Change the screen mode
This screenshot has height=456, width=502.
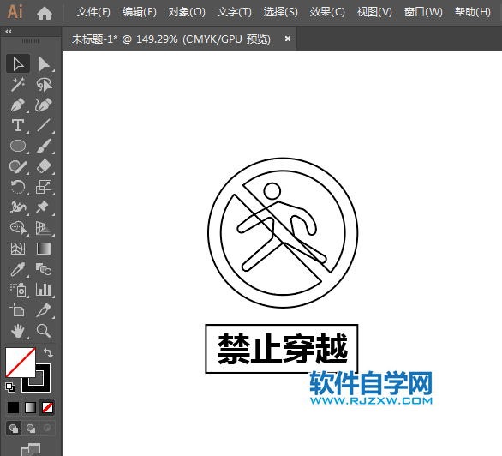click(x=31, y=449)
